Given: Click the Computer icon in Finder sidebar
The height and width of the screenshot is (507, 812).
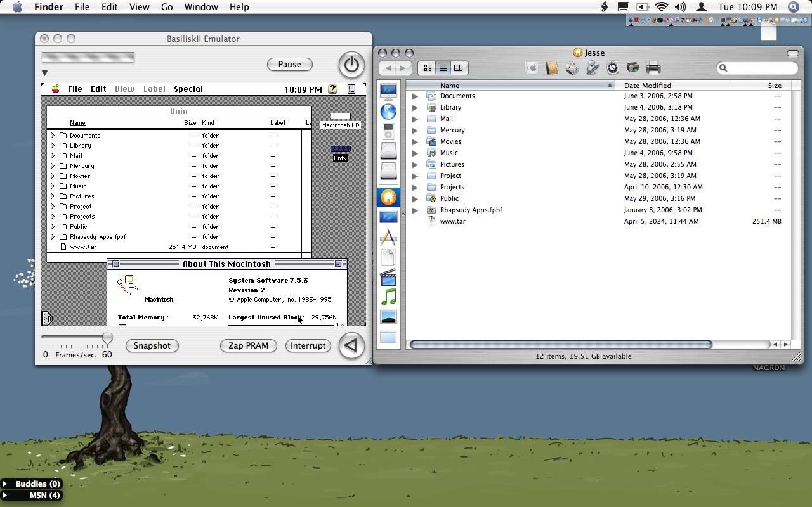Looking at the screenshot, I should (388, 91).
